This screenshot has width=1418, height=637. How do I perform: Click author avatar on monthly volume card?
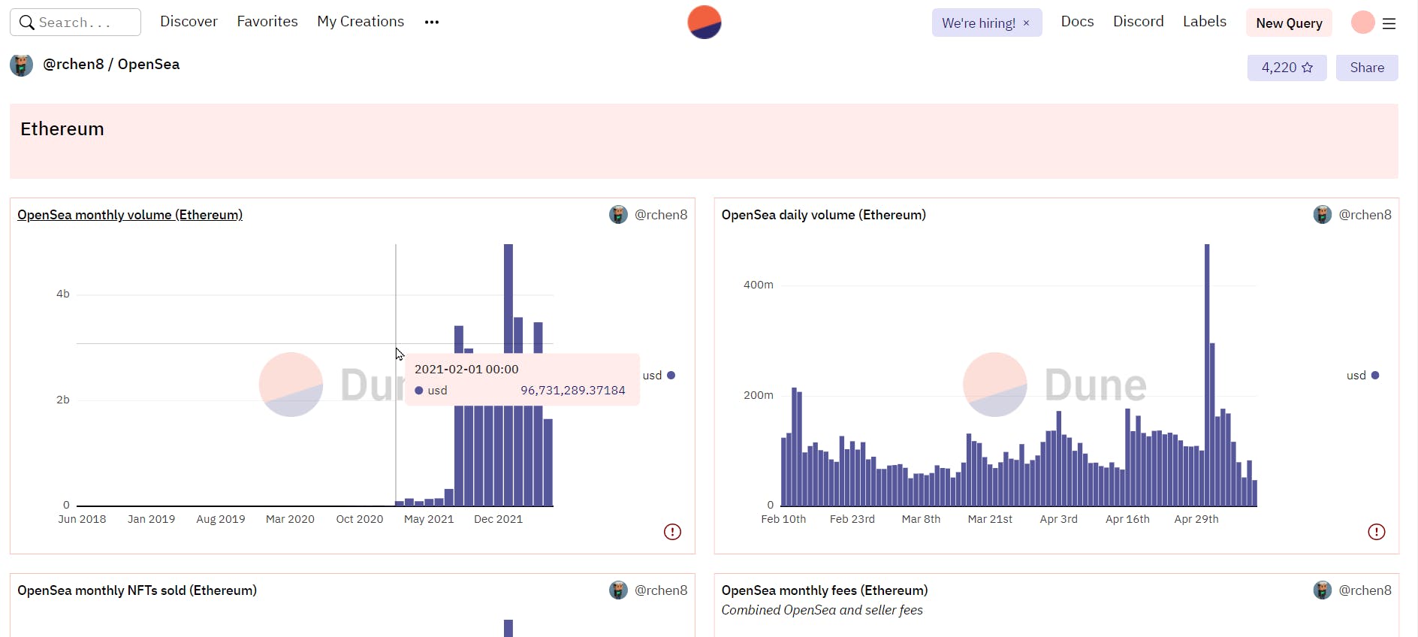618,215
